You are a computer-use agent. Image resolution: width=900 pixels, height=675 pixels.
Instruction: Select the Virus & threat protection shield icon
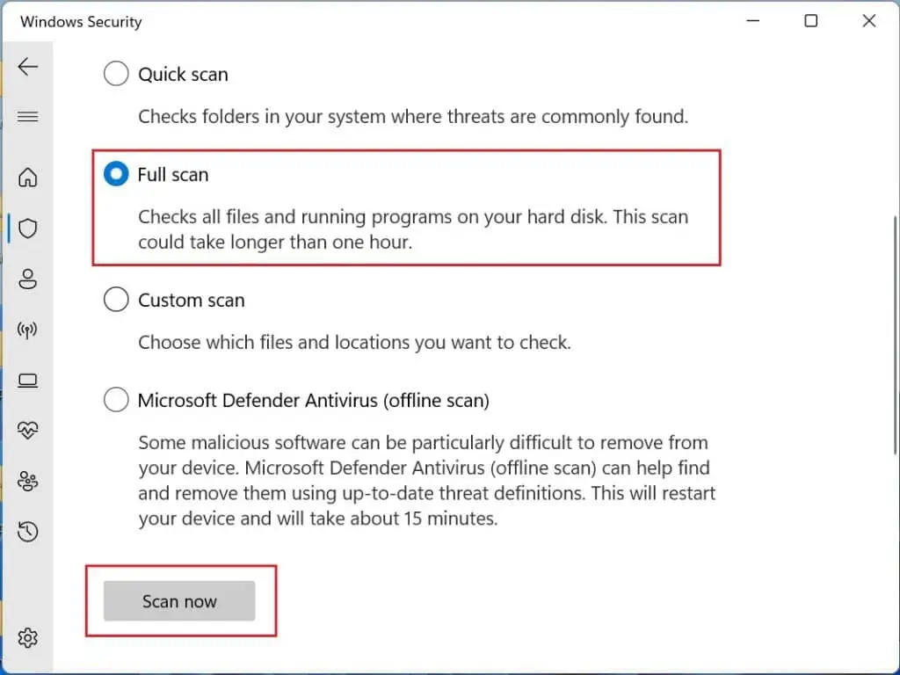(x=28, y=229)
